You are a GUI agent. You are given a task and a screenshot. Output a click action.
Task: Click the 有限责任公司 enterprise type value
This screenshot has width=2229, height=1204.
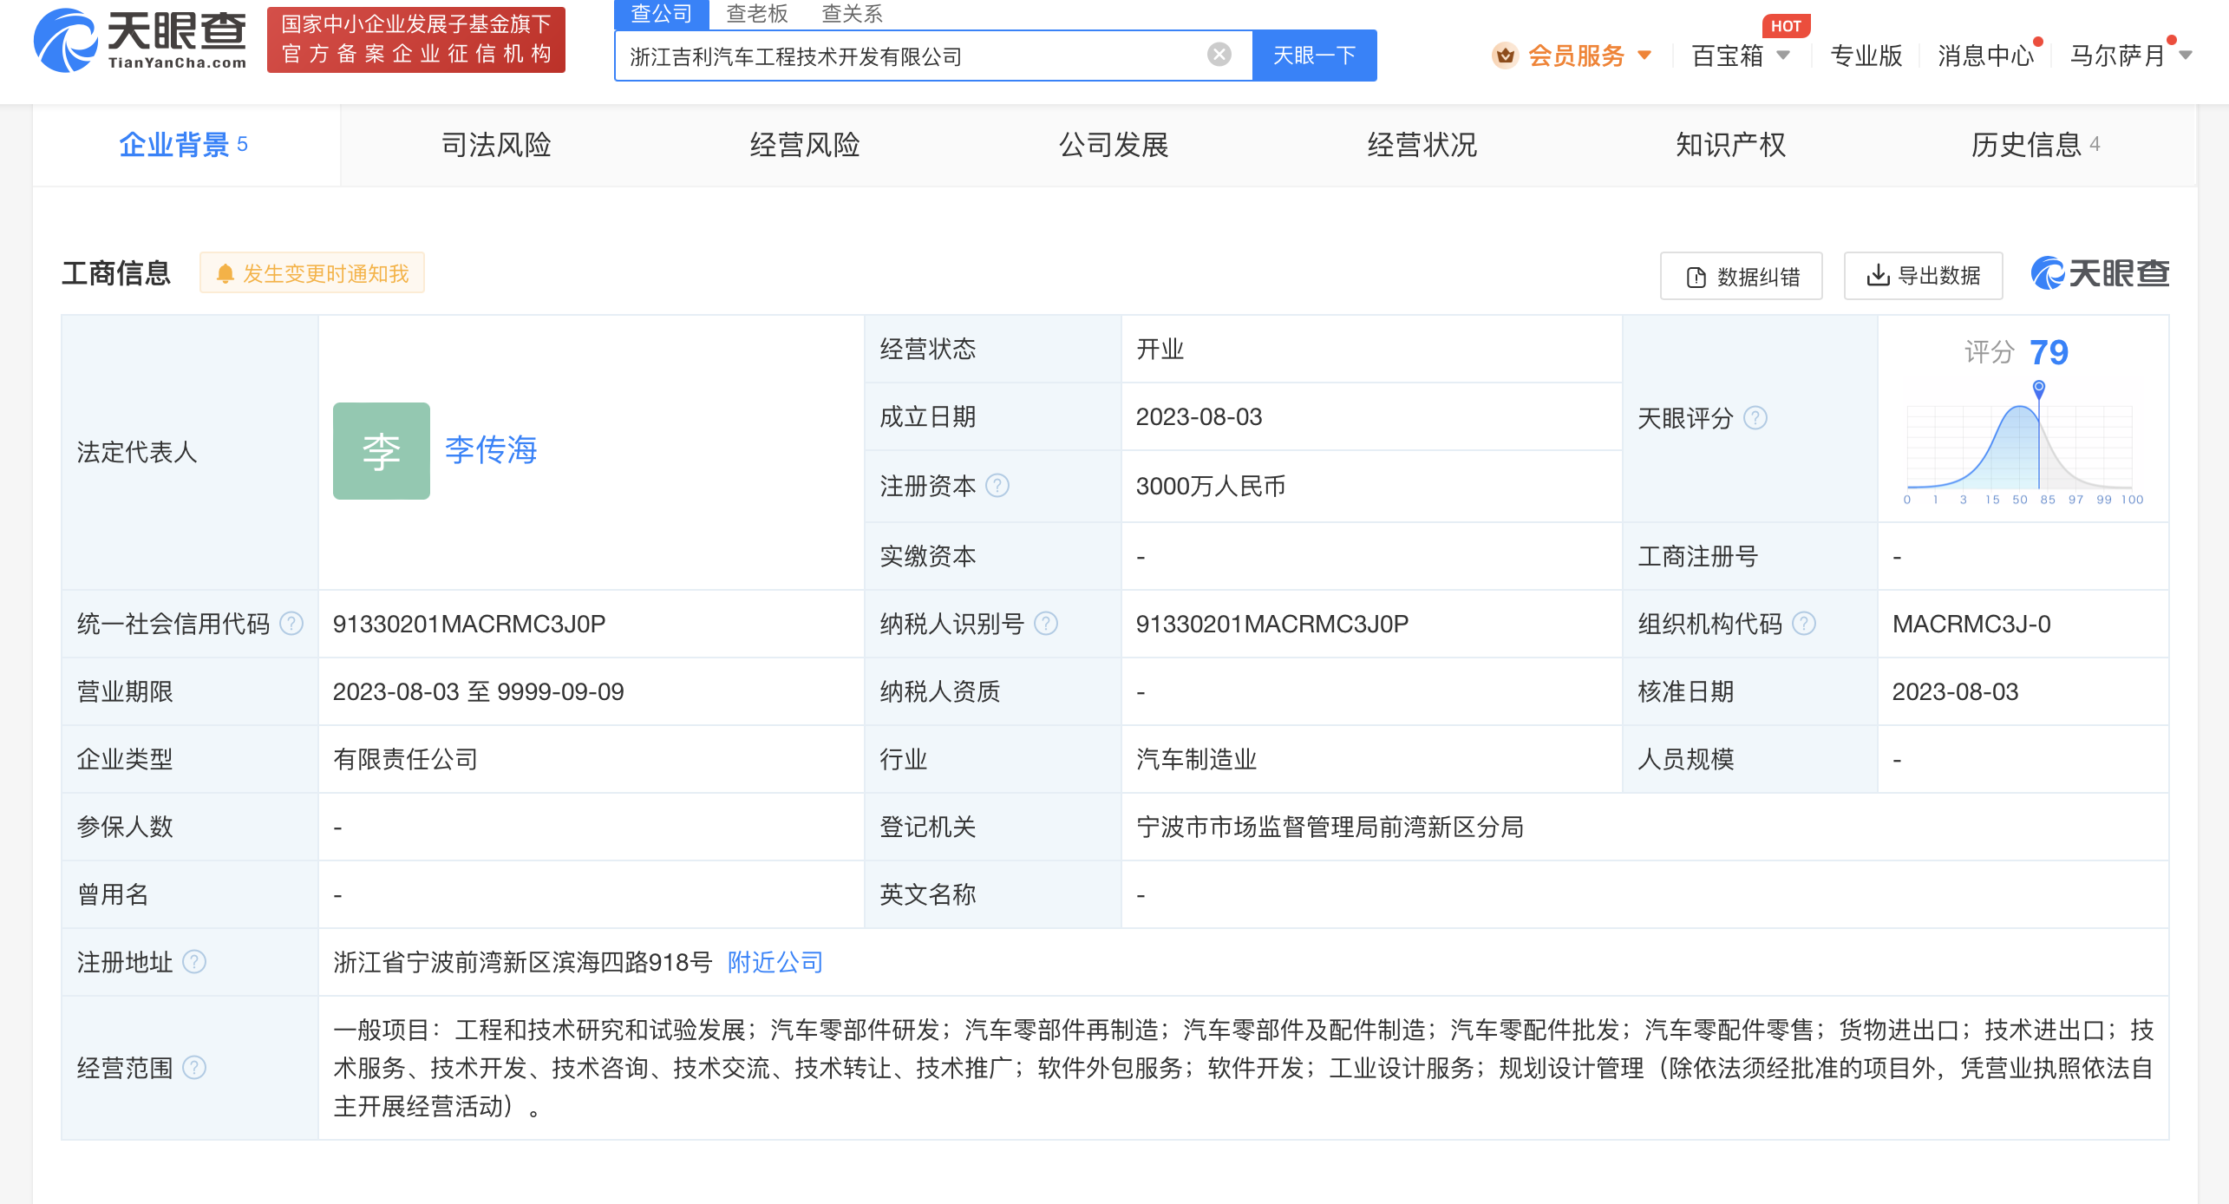[405, 759]
